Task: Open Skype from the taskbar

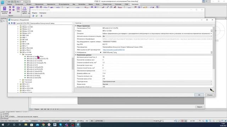Action: tap(61, 125)
